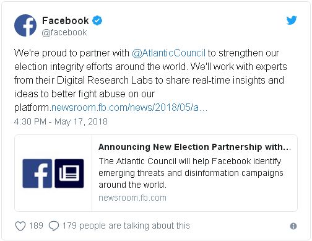Click the Facebook f logo thumbnail
This screenshot has height=241, width=312.
click(37, 173)
